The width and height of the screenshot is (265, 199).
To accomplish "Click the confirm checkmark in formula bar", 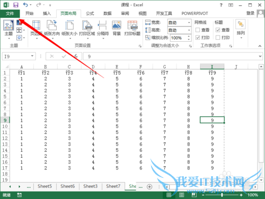I will (x=64, y=56).
